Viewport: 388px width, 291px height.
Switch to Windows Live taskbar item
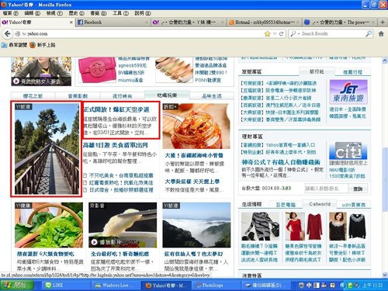click(x=115, y=285)
